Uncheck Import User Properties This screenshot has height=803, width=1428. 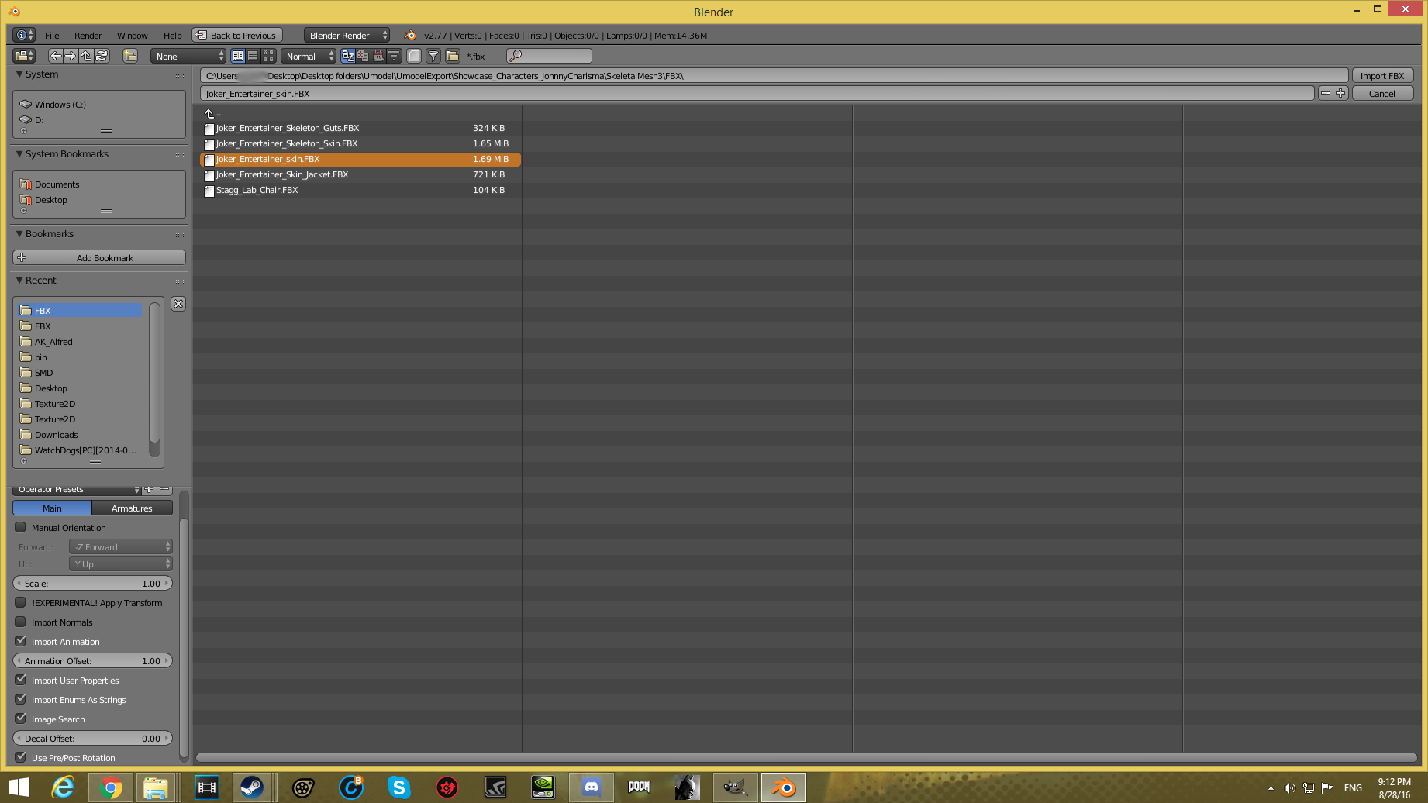[x=21, y=680]
